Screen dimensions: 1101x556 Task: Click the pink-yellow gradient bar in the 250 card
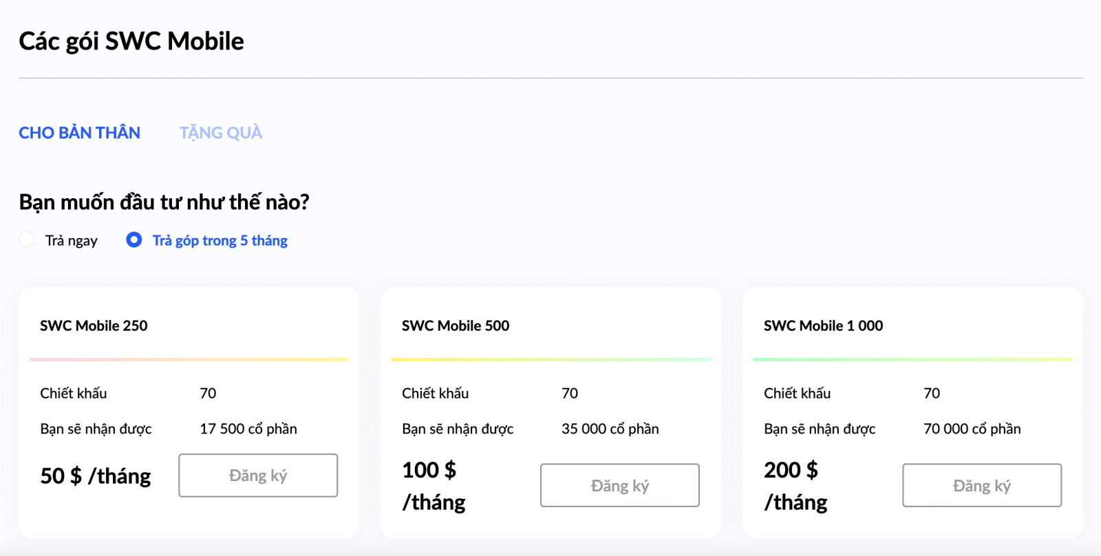click(189, 359)
